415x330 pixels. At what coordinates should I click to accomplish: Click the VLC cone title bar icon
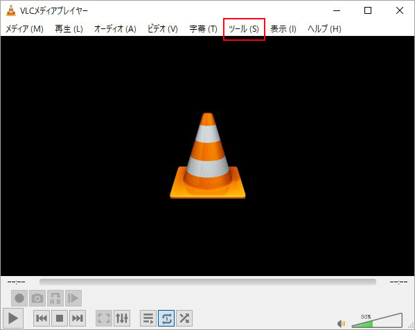[11, 10]
